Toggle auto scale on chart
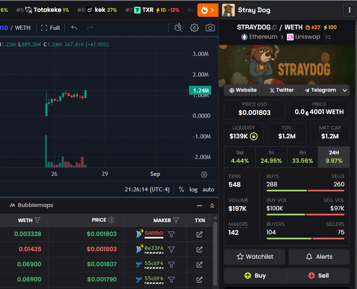Viewport: 357px width, 289px height. click(x=208, y=189)
